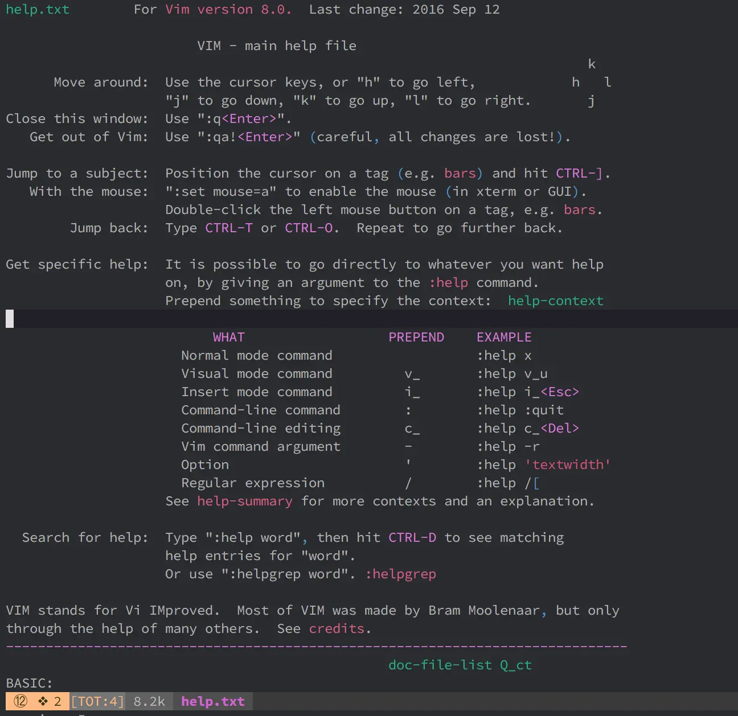Viewport: 738px width, 716px height.
Task: Click the red "Vim version 8.0." header text
Action: click(x=228, y=10)
